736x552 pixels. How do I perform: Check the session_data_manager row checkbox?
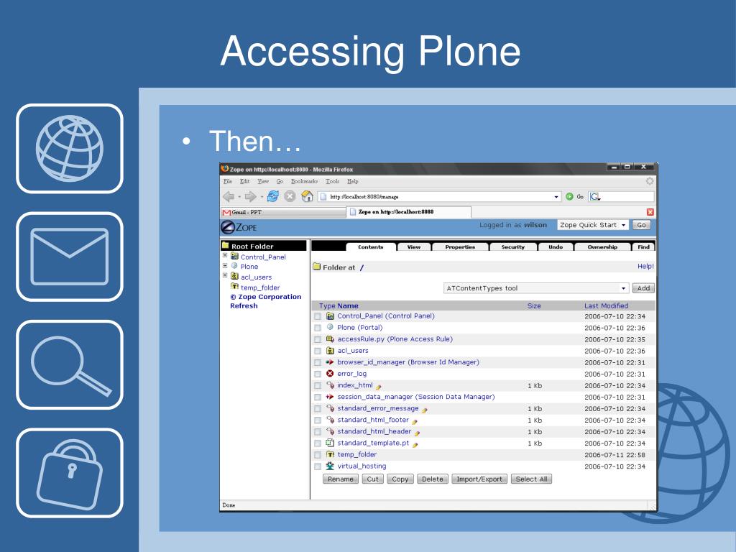pos(318,397)
